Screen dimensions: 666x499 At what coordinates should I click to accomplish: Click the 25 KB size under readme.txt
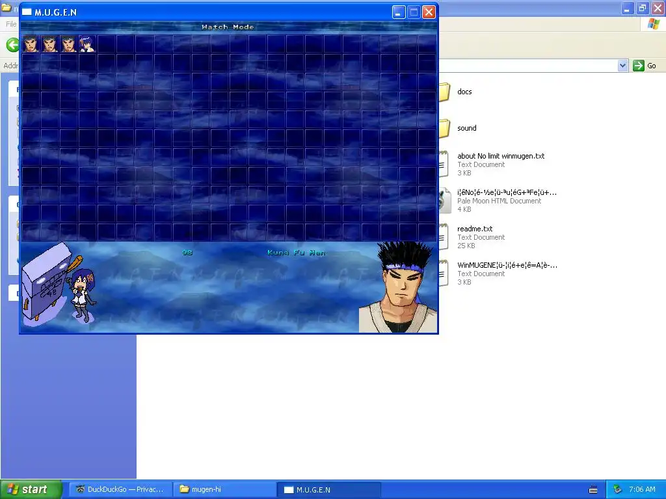coord(466,246)
